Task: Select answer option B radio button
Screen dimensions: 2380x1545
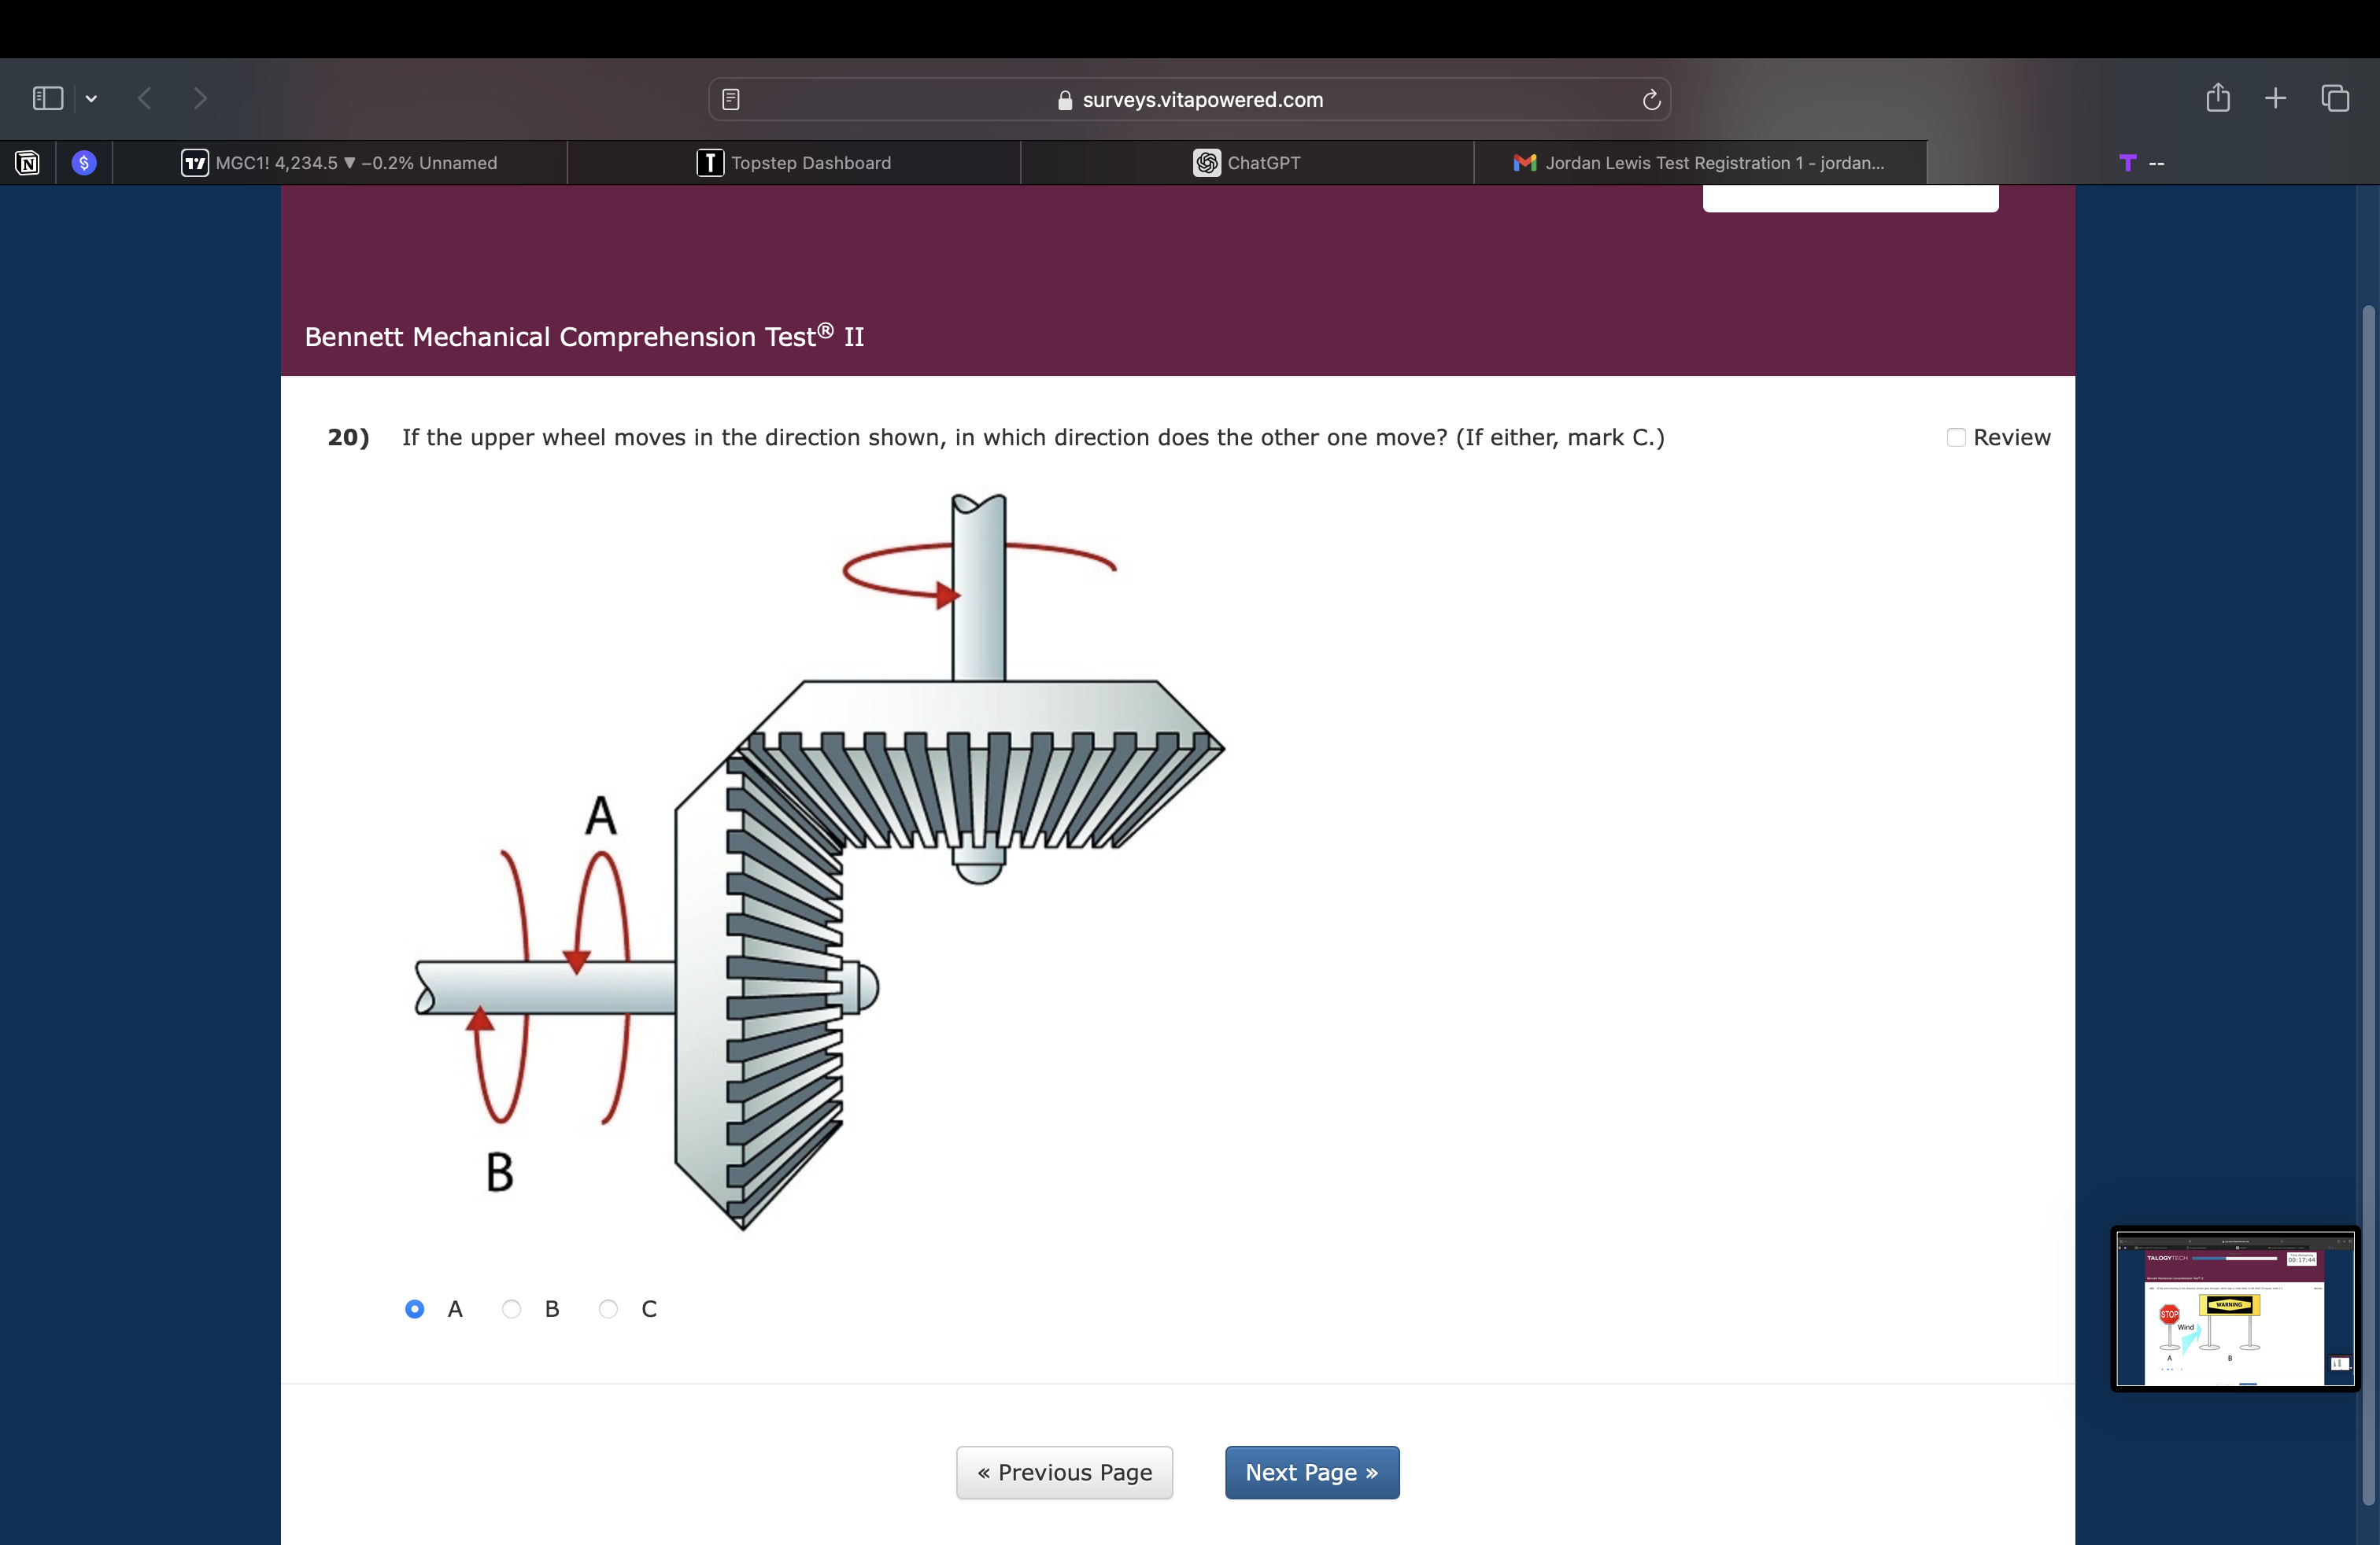Action: [x=511, y=1308]
